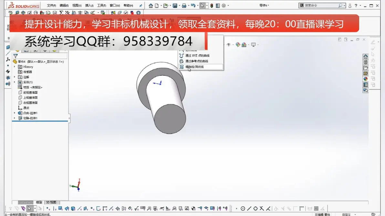385x216 pixels.
Task: Select the 材质 <未指定> tree item
Action: pyautogui.click(x=33, y=87)
